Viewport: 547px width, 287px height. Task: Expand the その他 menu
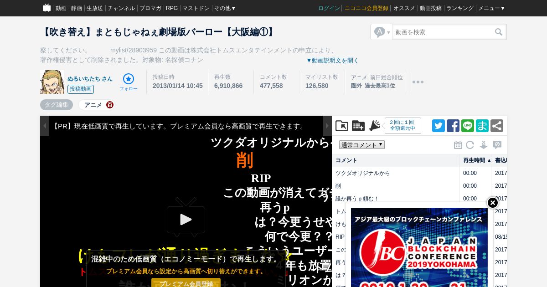[225, 8]
